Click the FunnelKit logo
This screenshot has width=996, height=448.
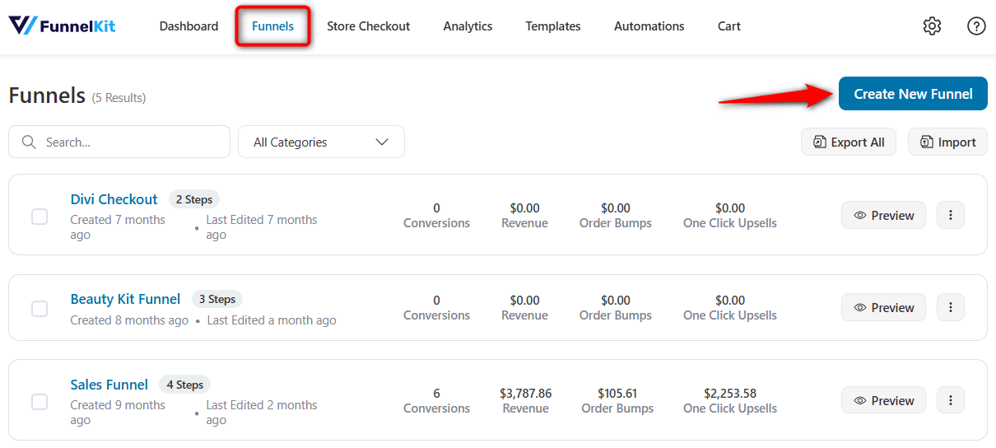coord(63,26)
